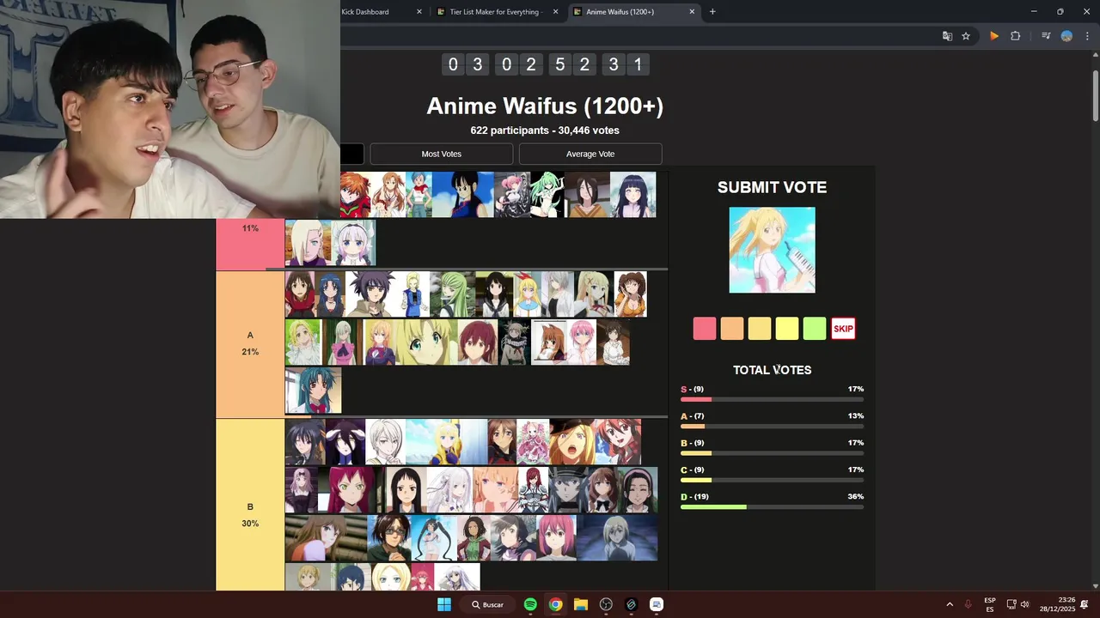Select the teal-haired girl alone in A tier's last row
Viewport: 1100px width, 618px height.
click(314, 391)
